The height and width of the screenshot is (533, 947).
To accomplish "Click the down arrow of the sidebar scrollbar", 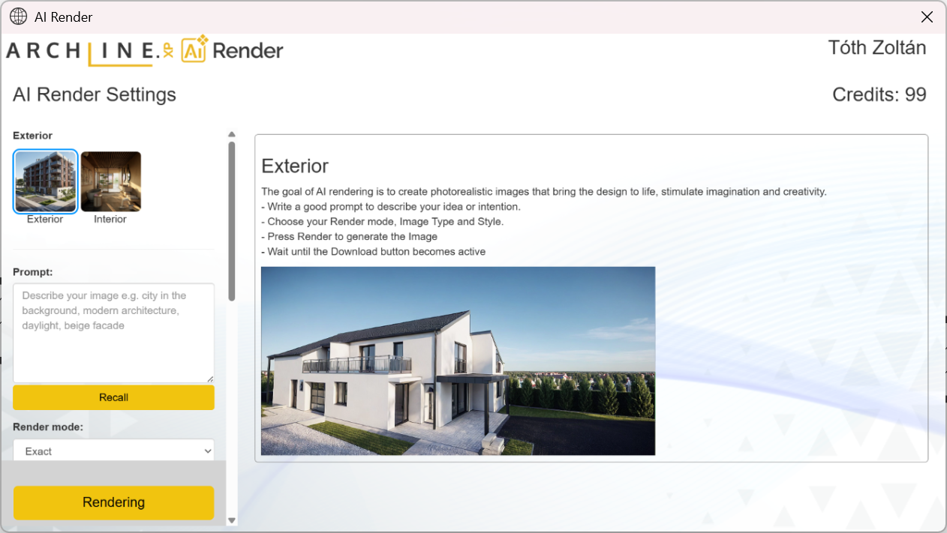I will [x=232, y=519].
